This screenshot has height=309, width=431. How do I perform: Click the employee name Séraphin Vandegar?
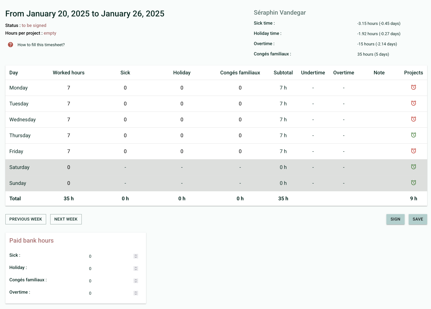pyautogui.click(x=280, y=13)
